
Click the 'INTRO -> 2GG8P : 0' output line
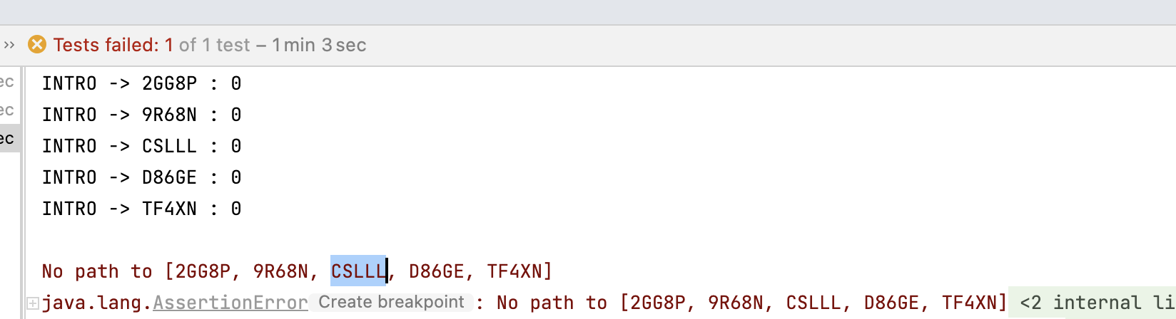point(141,83)
